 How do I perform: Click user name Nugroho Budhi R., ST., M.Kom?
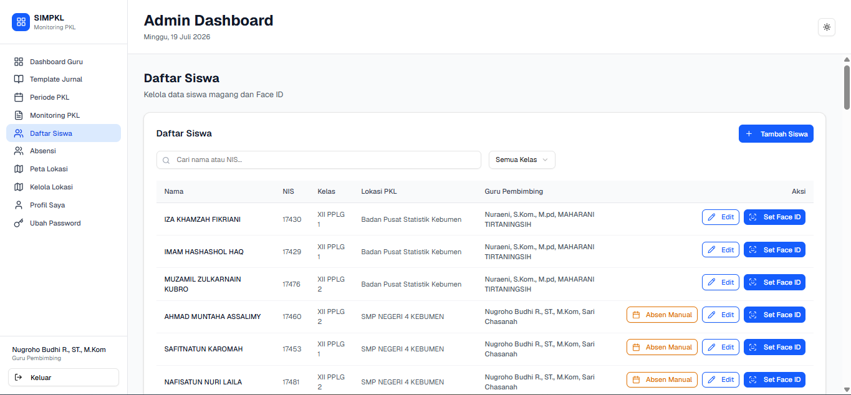[59, 350]
